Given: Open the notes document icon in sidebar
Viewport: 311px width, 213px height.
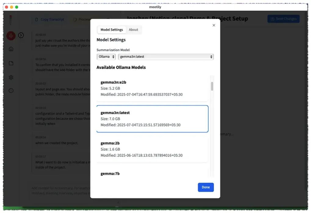Looking at the screenshot, I should click(11, 63).
